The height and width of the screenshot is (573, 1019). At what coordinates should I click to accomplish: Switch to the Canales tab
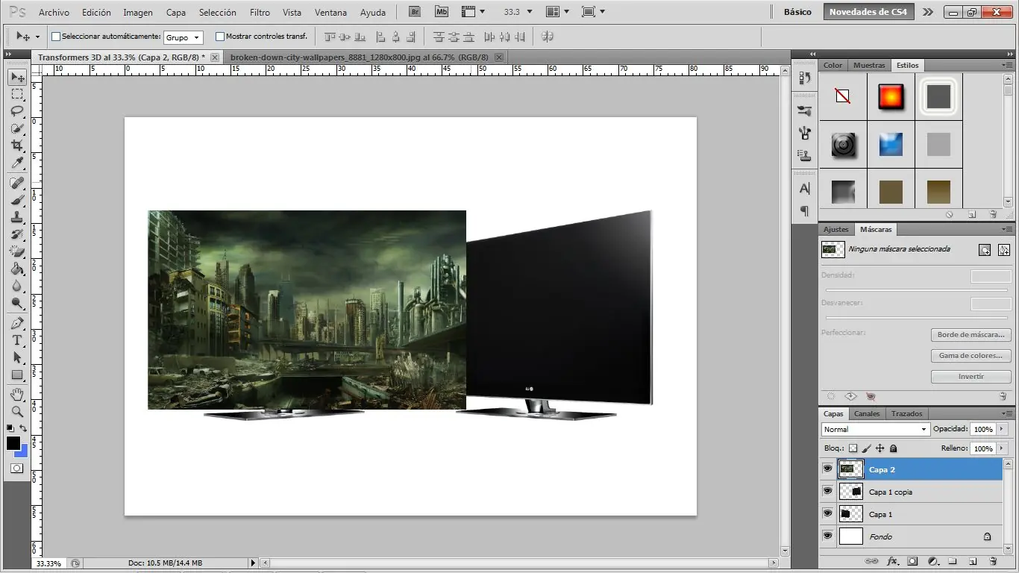[867, 413]
